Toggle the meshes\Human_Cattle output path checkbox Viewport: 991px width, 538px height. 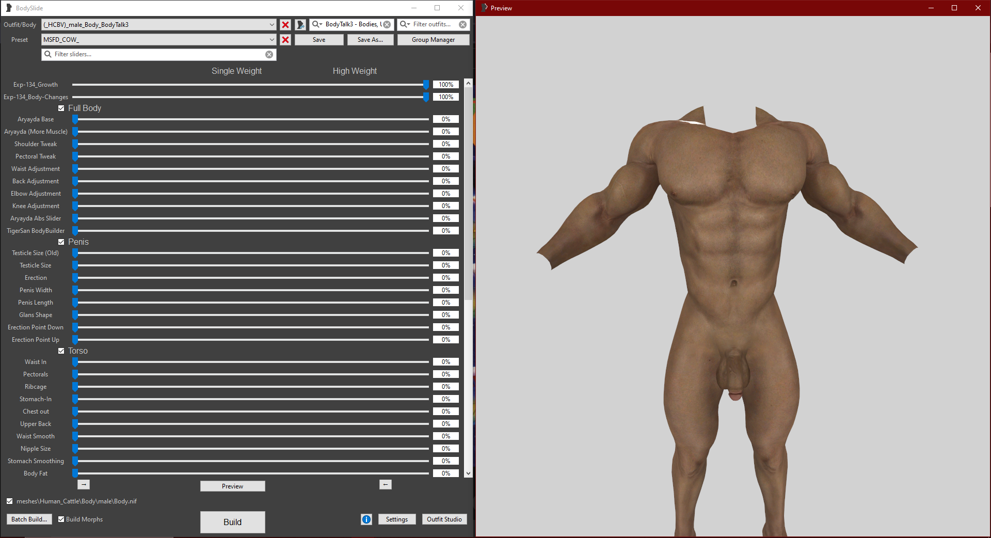(10, 501)
